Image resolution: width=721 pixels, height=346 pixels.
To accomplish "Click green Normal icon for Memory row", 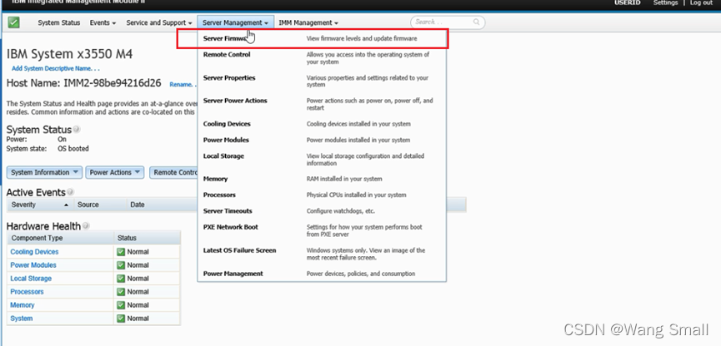I will point(121,304).
